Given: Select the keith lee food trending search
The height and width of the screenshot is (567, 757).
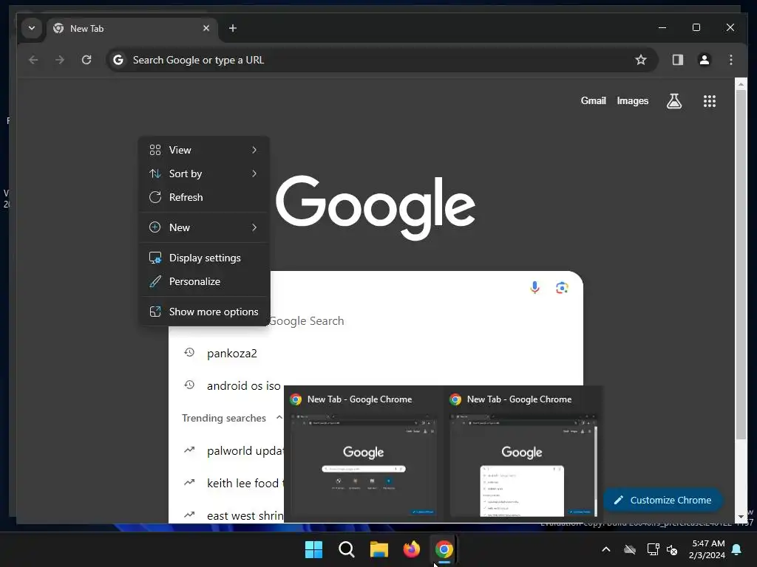Looking at the screenshot, I should pyautogui.click(x=245, y=483).
